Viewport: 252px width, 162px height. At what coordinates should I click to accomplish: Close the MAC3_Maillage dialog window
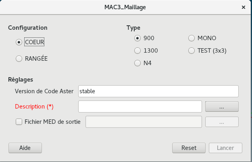[x=244, y=7]
